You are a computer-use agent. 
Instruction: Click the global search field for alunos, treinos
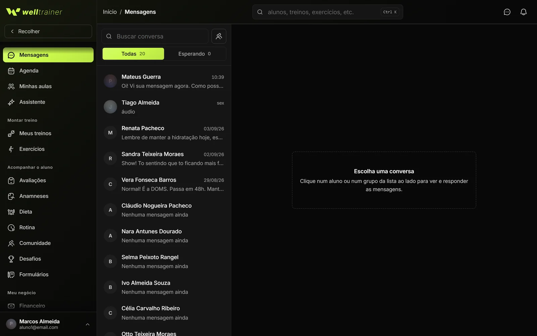coord(328,12)
